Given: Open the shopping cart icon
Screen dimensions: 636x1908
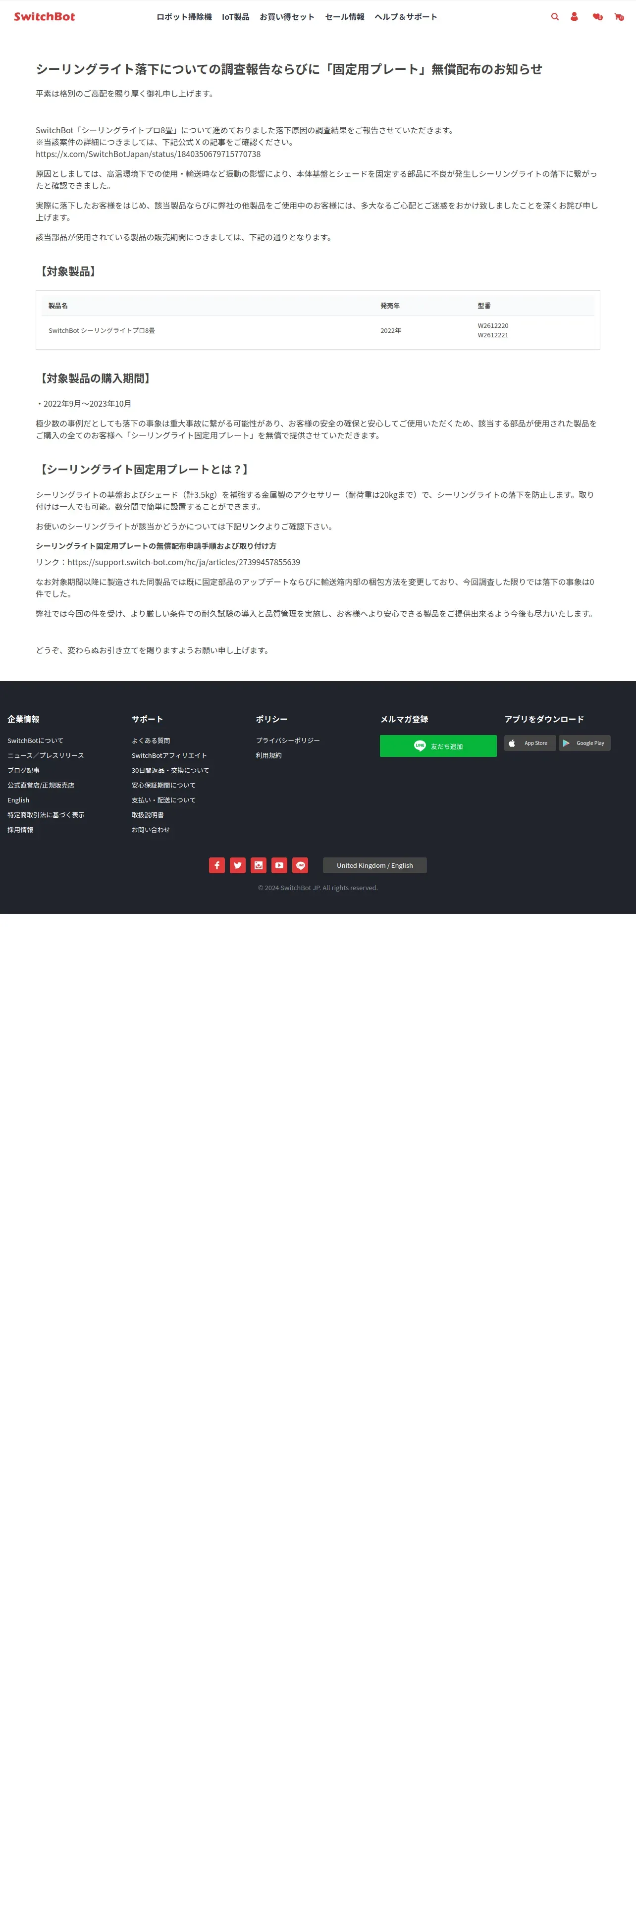Looking at the screenshot, I should click(x=618, y=16).
